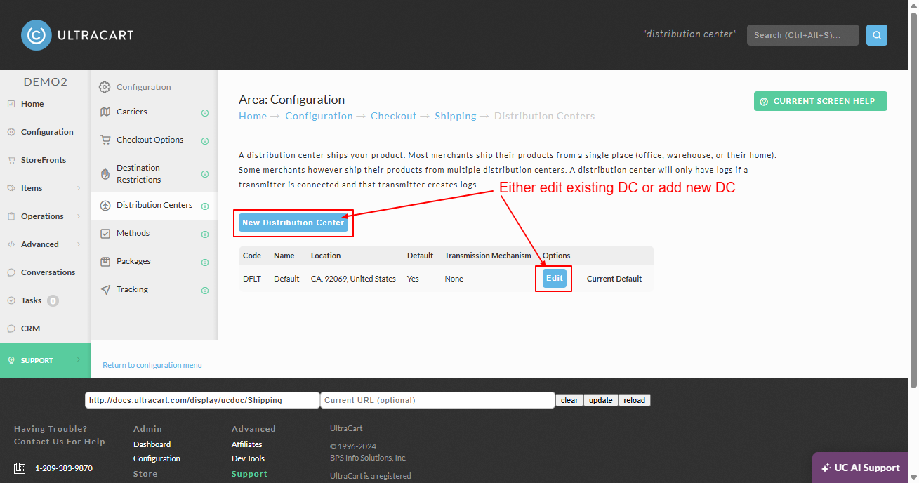
Task: Click the Checkout Options cart icon
Action: (x=105, y=140)
